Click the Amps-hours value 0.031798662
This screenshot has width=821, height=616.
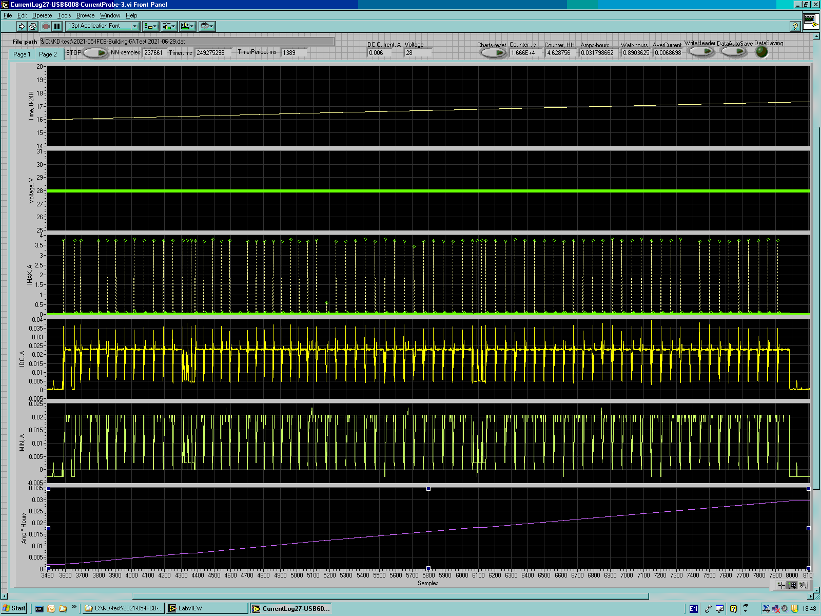(x=599, y=53)
